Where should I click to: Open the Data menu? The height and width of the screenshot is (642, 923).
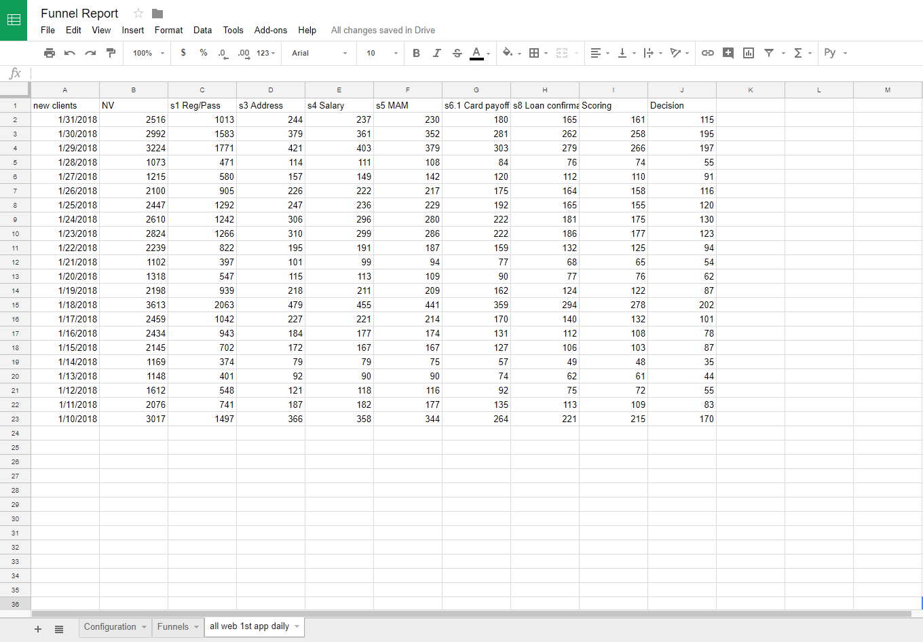pos(202,30)
